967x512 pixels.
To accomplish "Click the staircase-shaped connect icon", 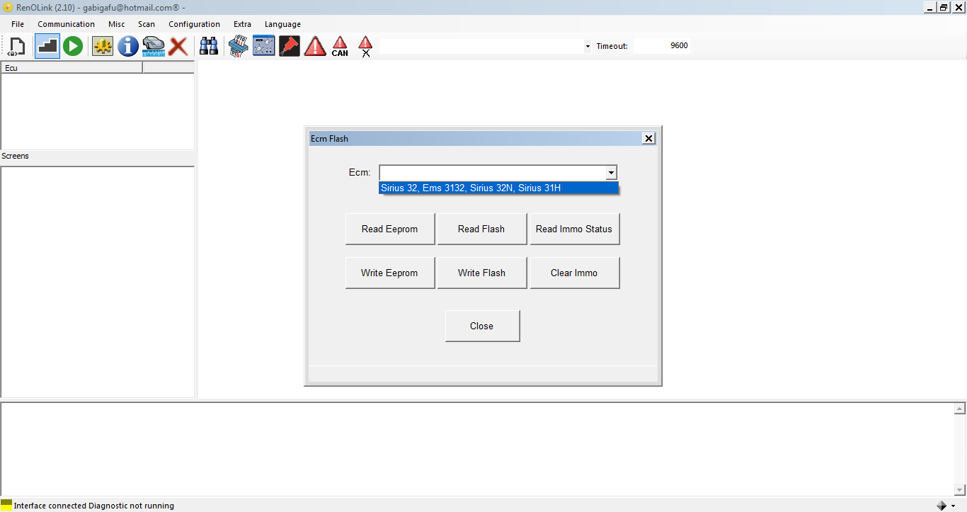I will coord(47,47).
